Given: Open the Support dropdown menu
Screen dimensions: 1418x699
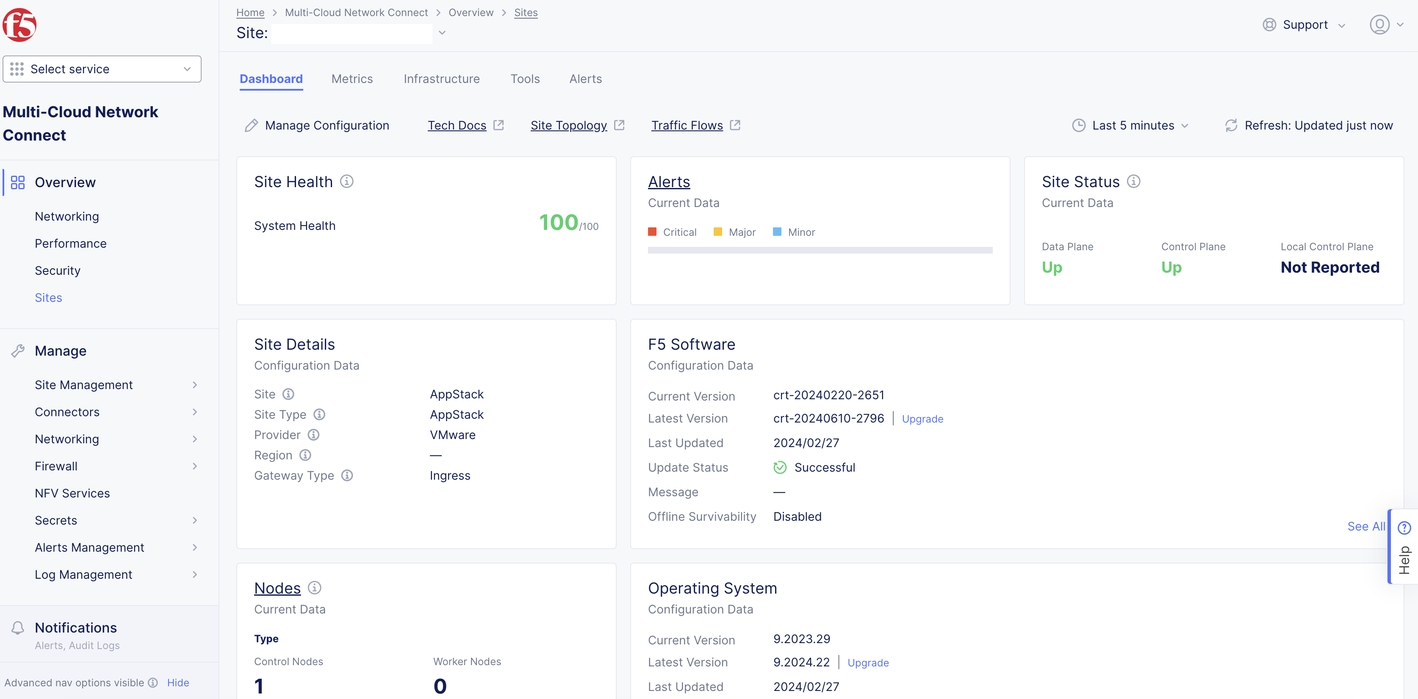Looking at the screenshot, I should pos(1304,25).
